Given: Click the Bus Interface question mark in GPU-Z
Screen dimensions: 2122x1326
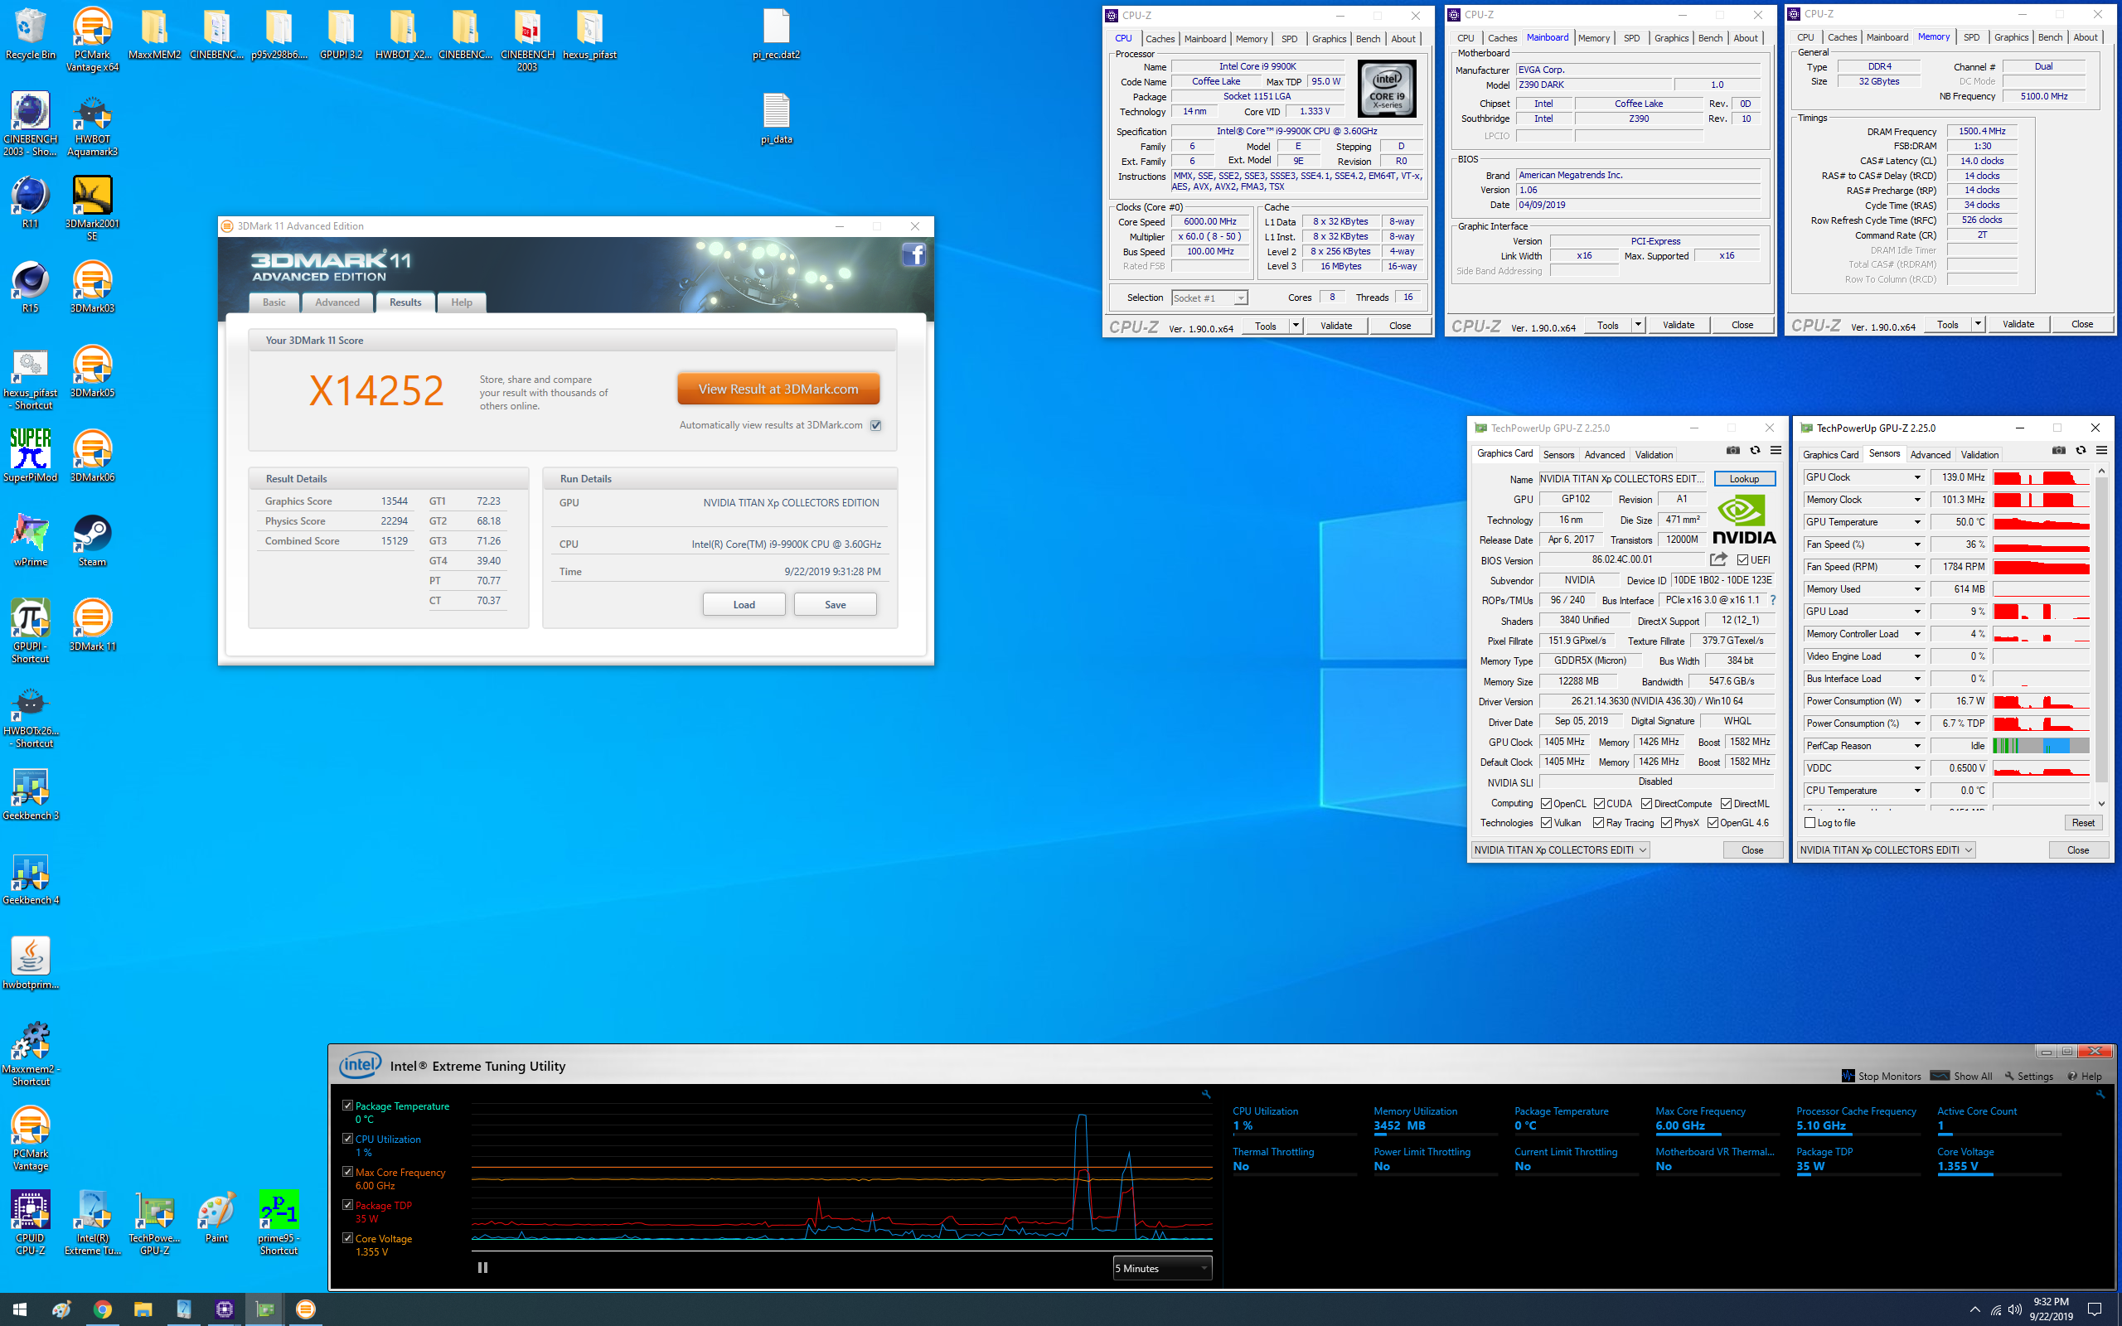Looking at the screenshot, I should pyautogui.click(x=1772, y=600).
